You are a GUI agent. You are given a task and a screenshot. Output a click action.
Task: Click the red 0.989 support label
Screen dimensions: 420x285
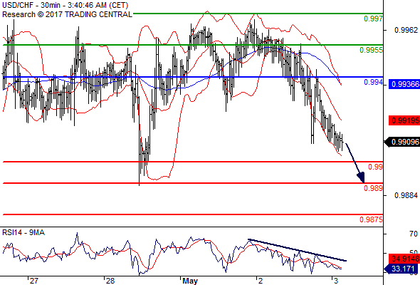[374, 188]
